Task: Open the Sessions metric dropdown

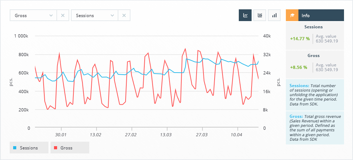Action: point(94,16)
